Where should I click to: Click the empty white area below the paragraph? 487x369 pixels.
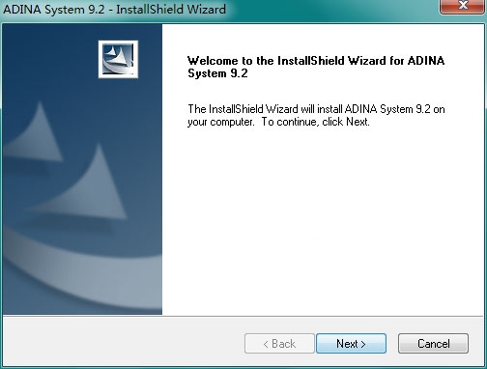(322, 219)
